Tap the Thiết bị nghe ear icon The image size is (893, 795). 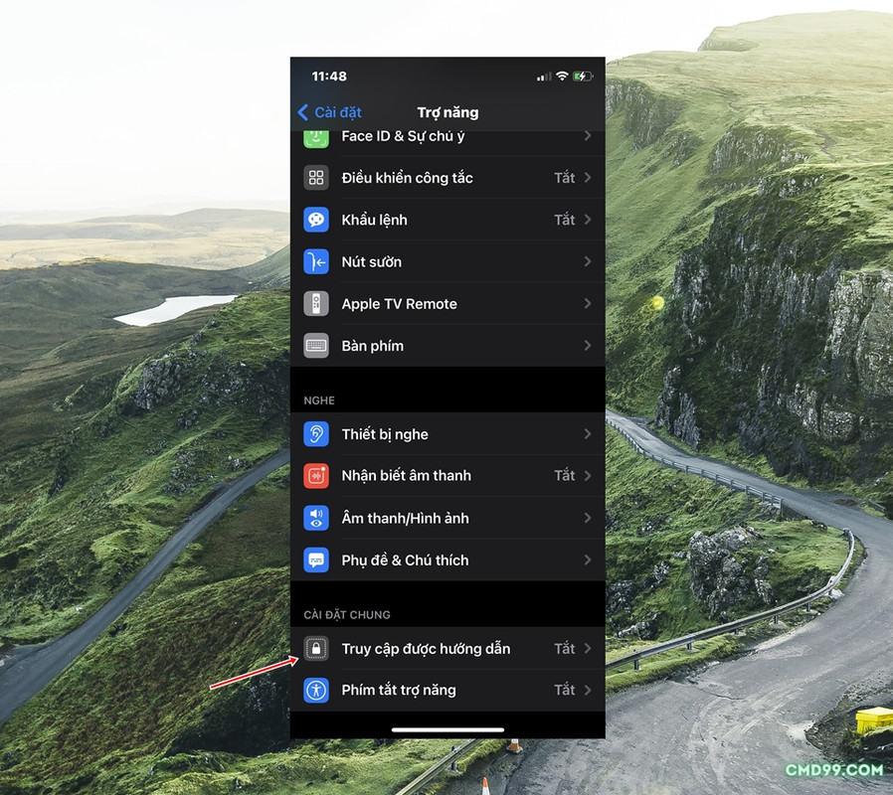316,434
